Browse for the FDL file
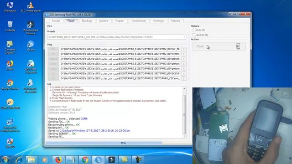The image size is (292, 164). click(53, 49)
